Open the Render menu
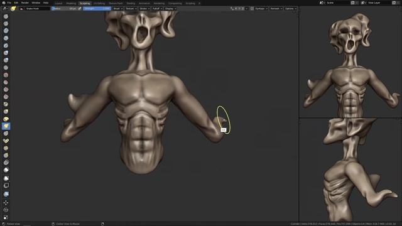This screenshot has width=402, height=226. tap(25, 3)
